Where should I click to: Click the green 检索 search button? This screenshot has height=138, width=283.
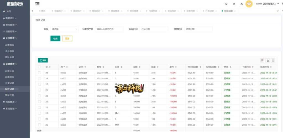click(55, 39)
